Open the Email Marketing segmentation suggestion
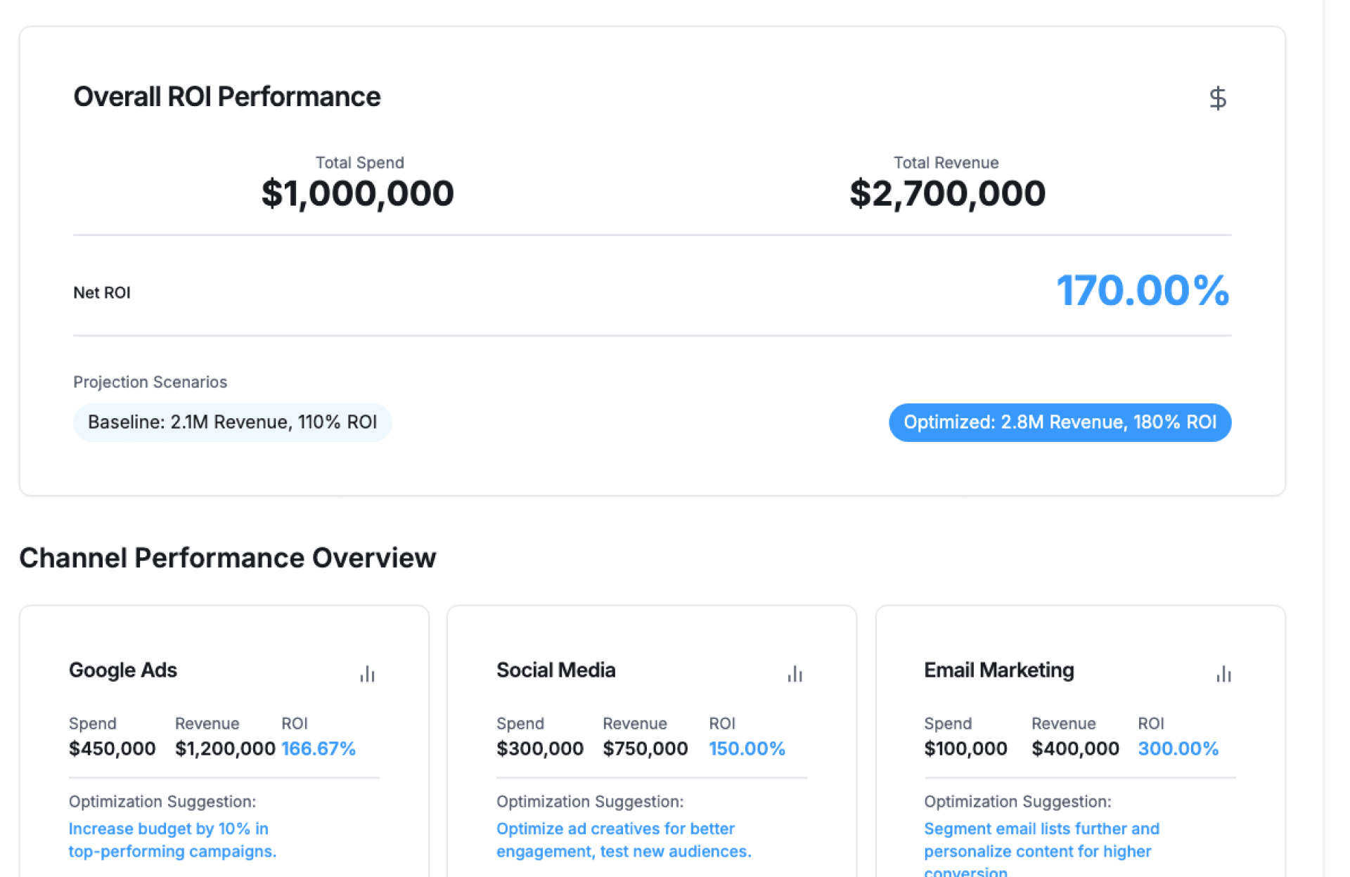This screenshot has height=877, width=1350. [1041, 840]
